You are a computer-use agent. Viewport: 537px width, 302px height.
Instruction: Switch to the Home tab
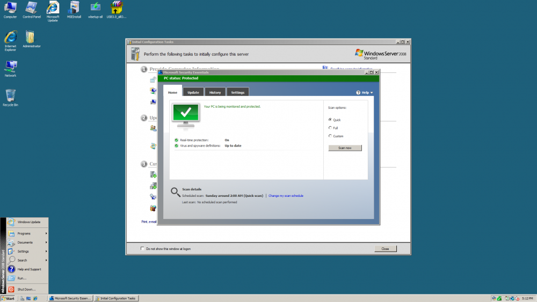[x=172, y=92]
